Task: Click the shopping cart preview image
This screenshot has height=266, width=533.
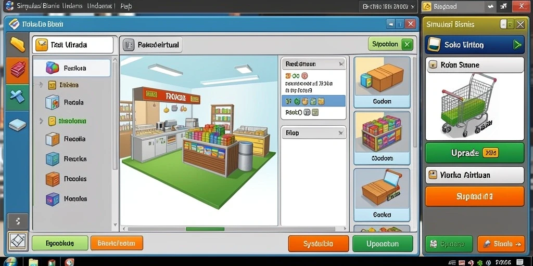Action: tap(475, 106)
